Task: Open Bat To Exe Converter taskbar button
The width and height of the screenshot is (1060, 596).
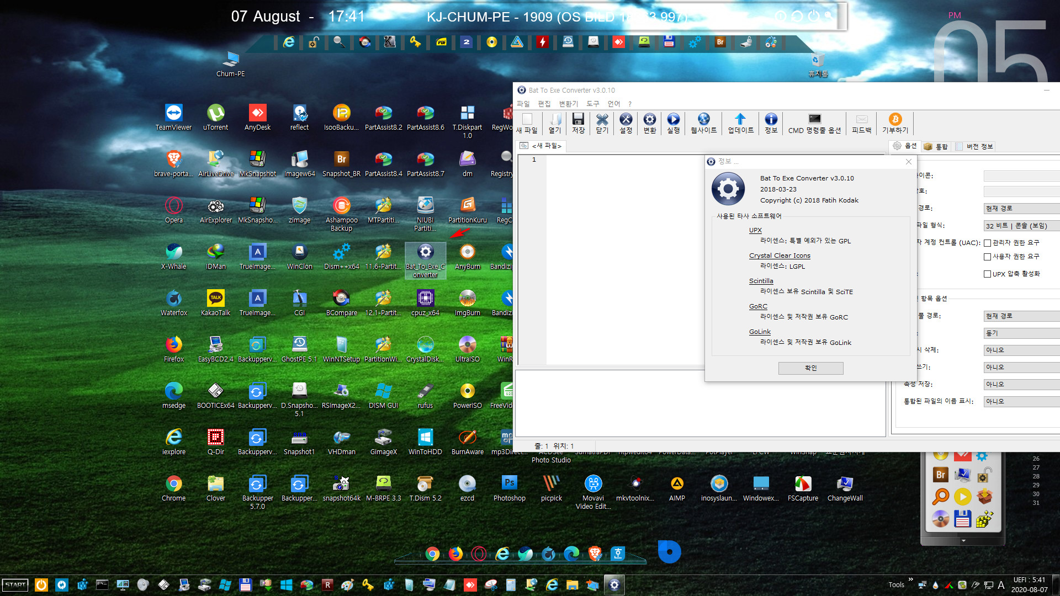Action: 614,585
